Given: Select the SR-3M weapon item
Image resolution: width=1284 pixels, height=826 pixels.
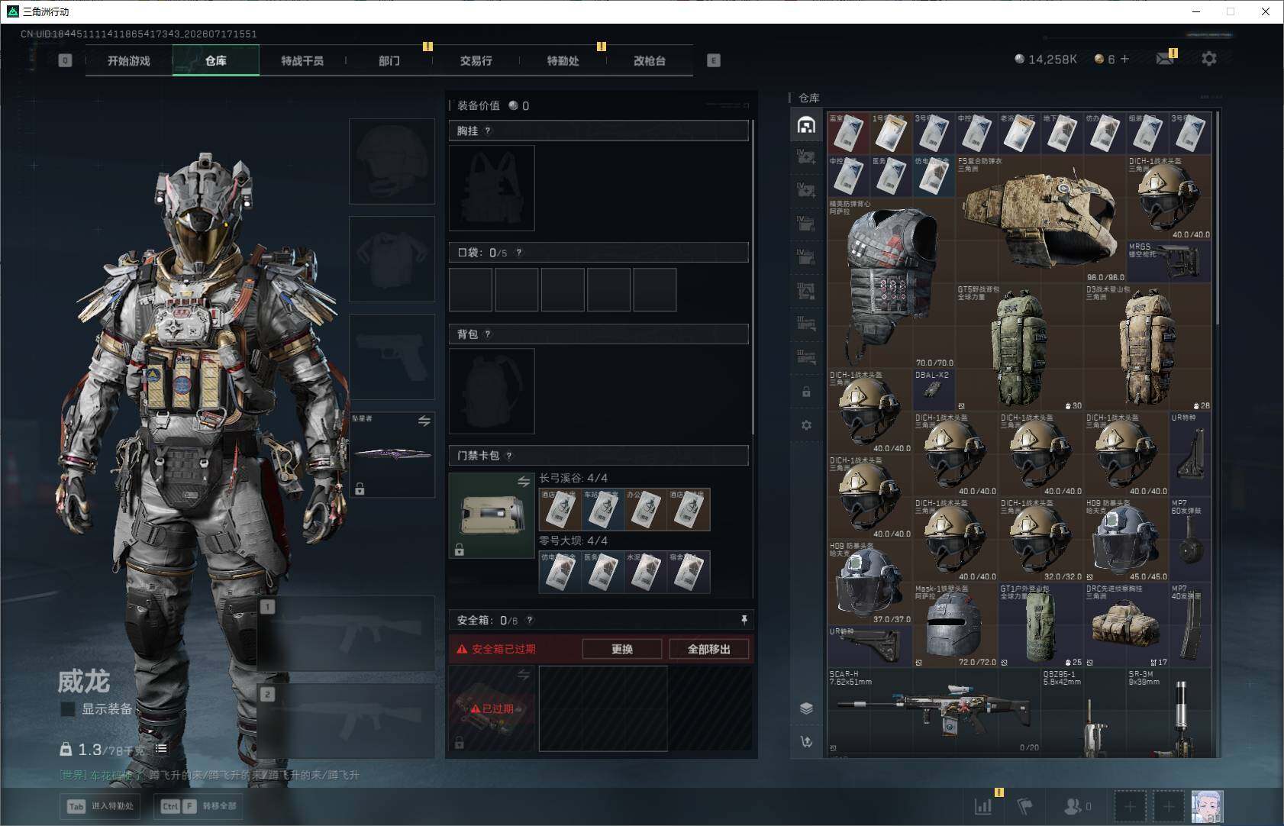Looking at the screenshot, I should 1169,712.
